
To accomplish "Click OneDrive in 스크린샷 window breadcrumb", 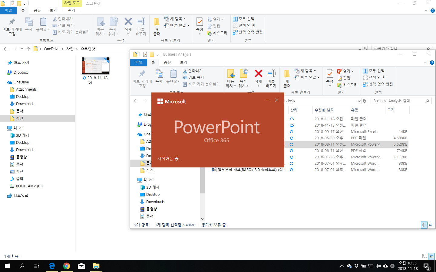I will [52, 49].
